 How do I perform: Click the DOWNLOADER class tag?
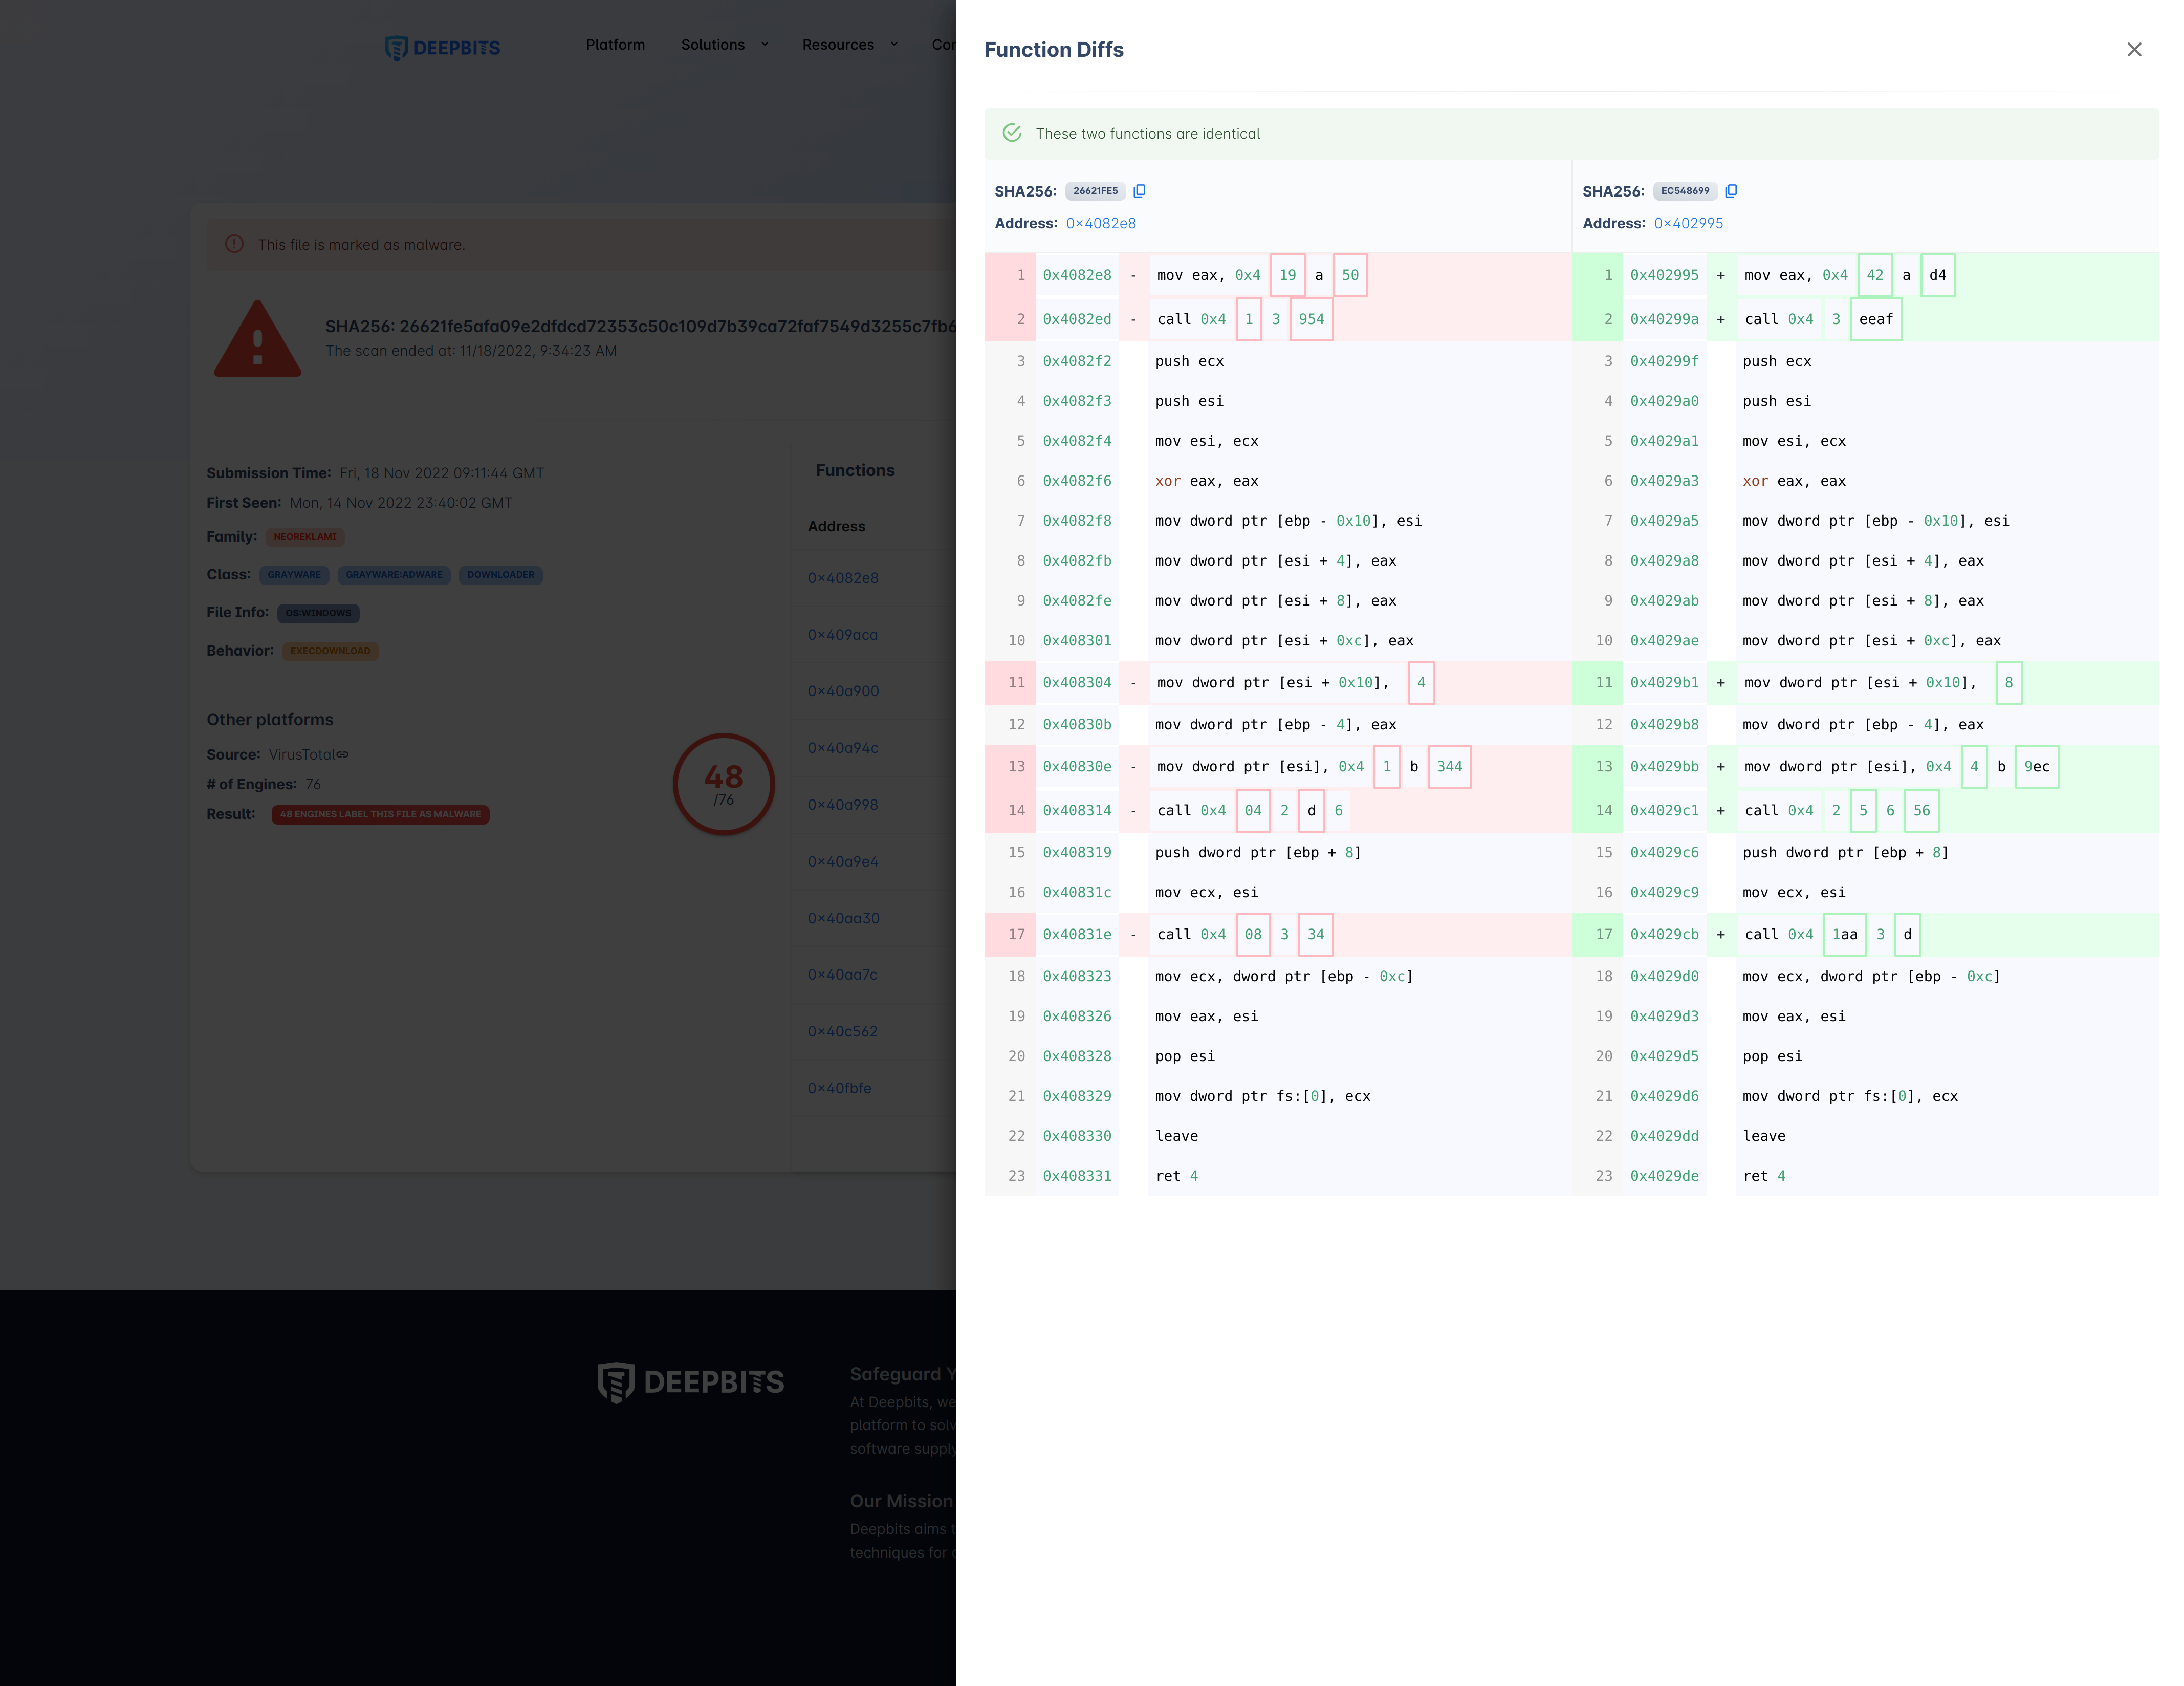[x=500, y=575]
